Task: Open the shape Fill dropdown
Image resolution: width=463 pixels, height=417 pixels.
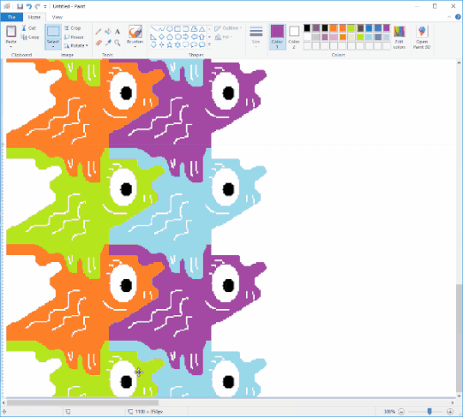Action: [224, 37]
